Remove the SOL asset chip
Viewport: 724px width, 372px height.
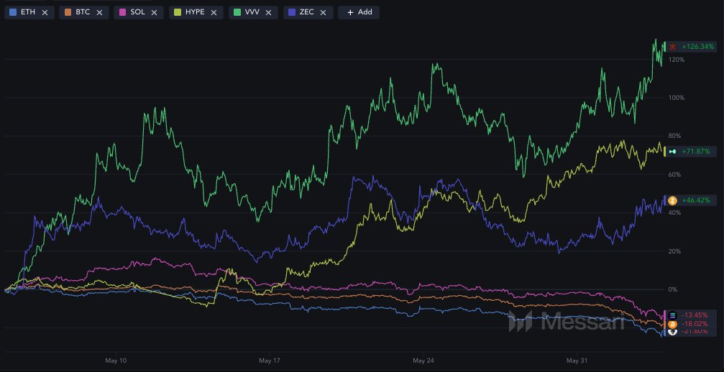(x=155, y=12)
